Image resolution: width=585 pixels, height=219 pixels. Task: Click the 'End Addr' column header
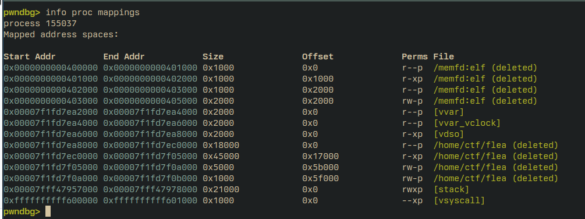click(x=124, y=56)
